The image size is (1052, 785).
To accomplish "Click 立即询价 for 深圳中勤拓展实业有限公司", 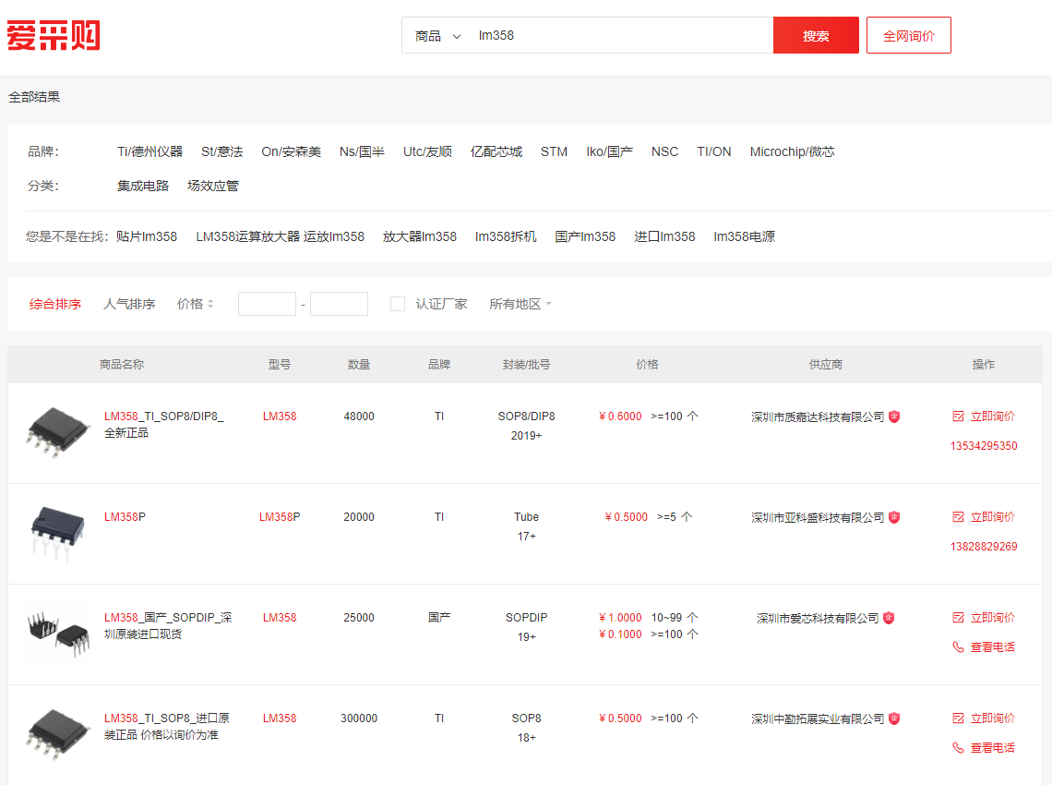I will coord(984,719).
